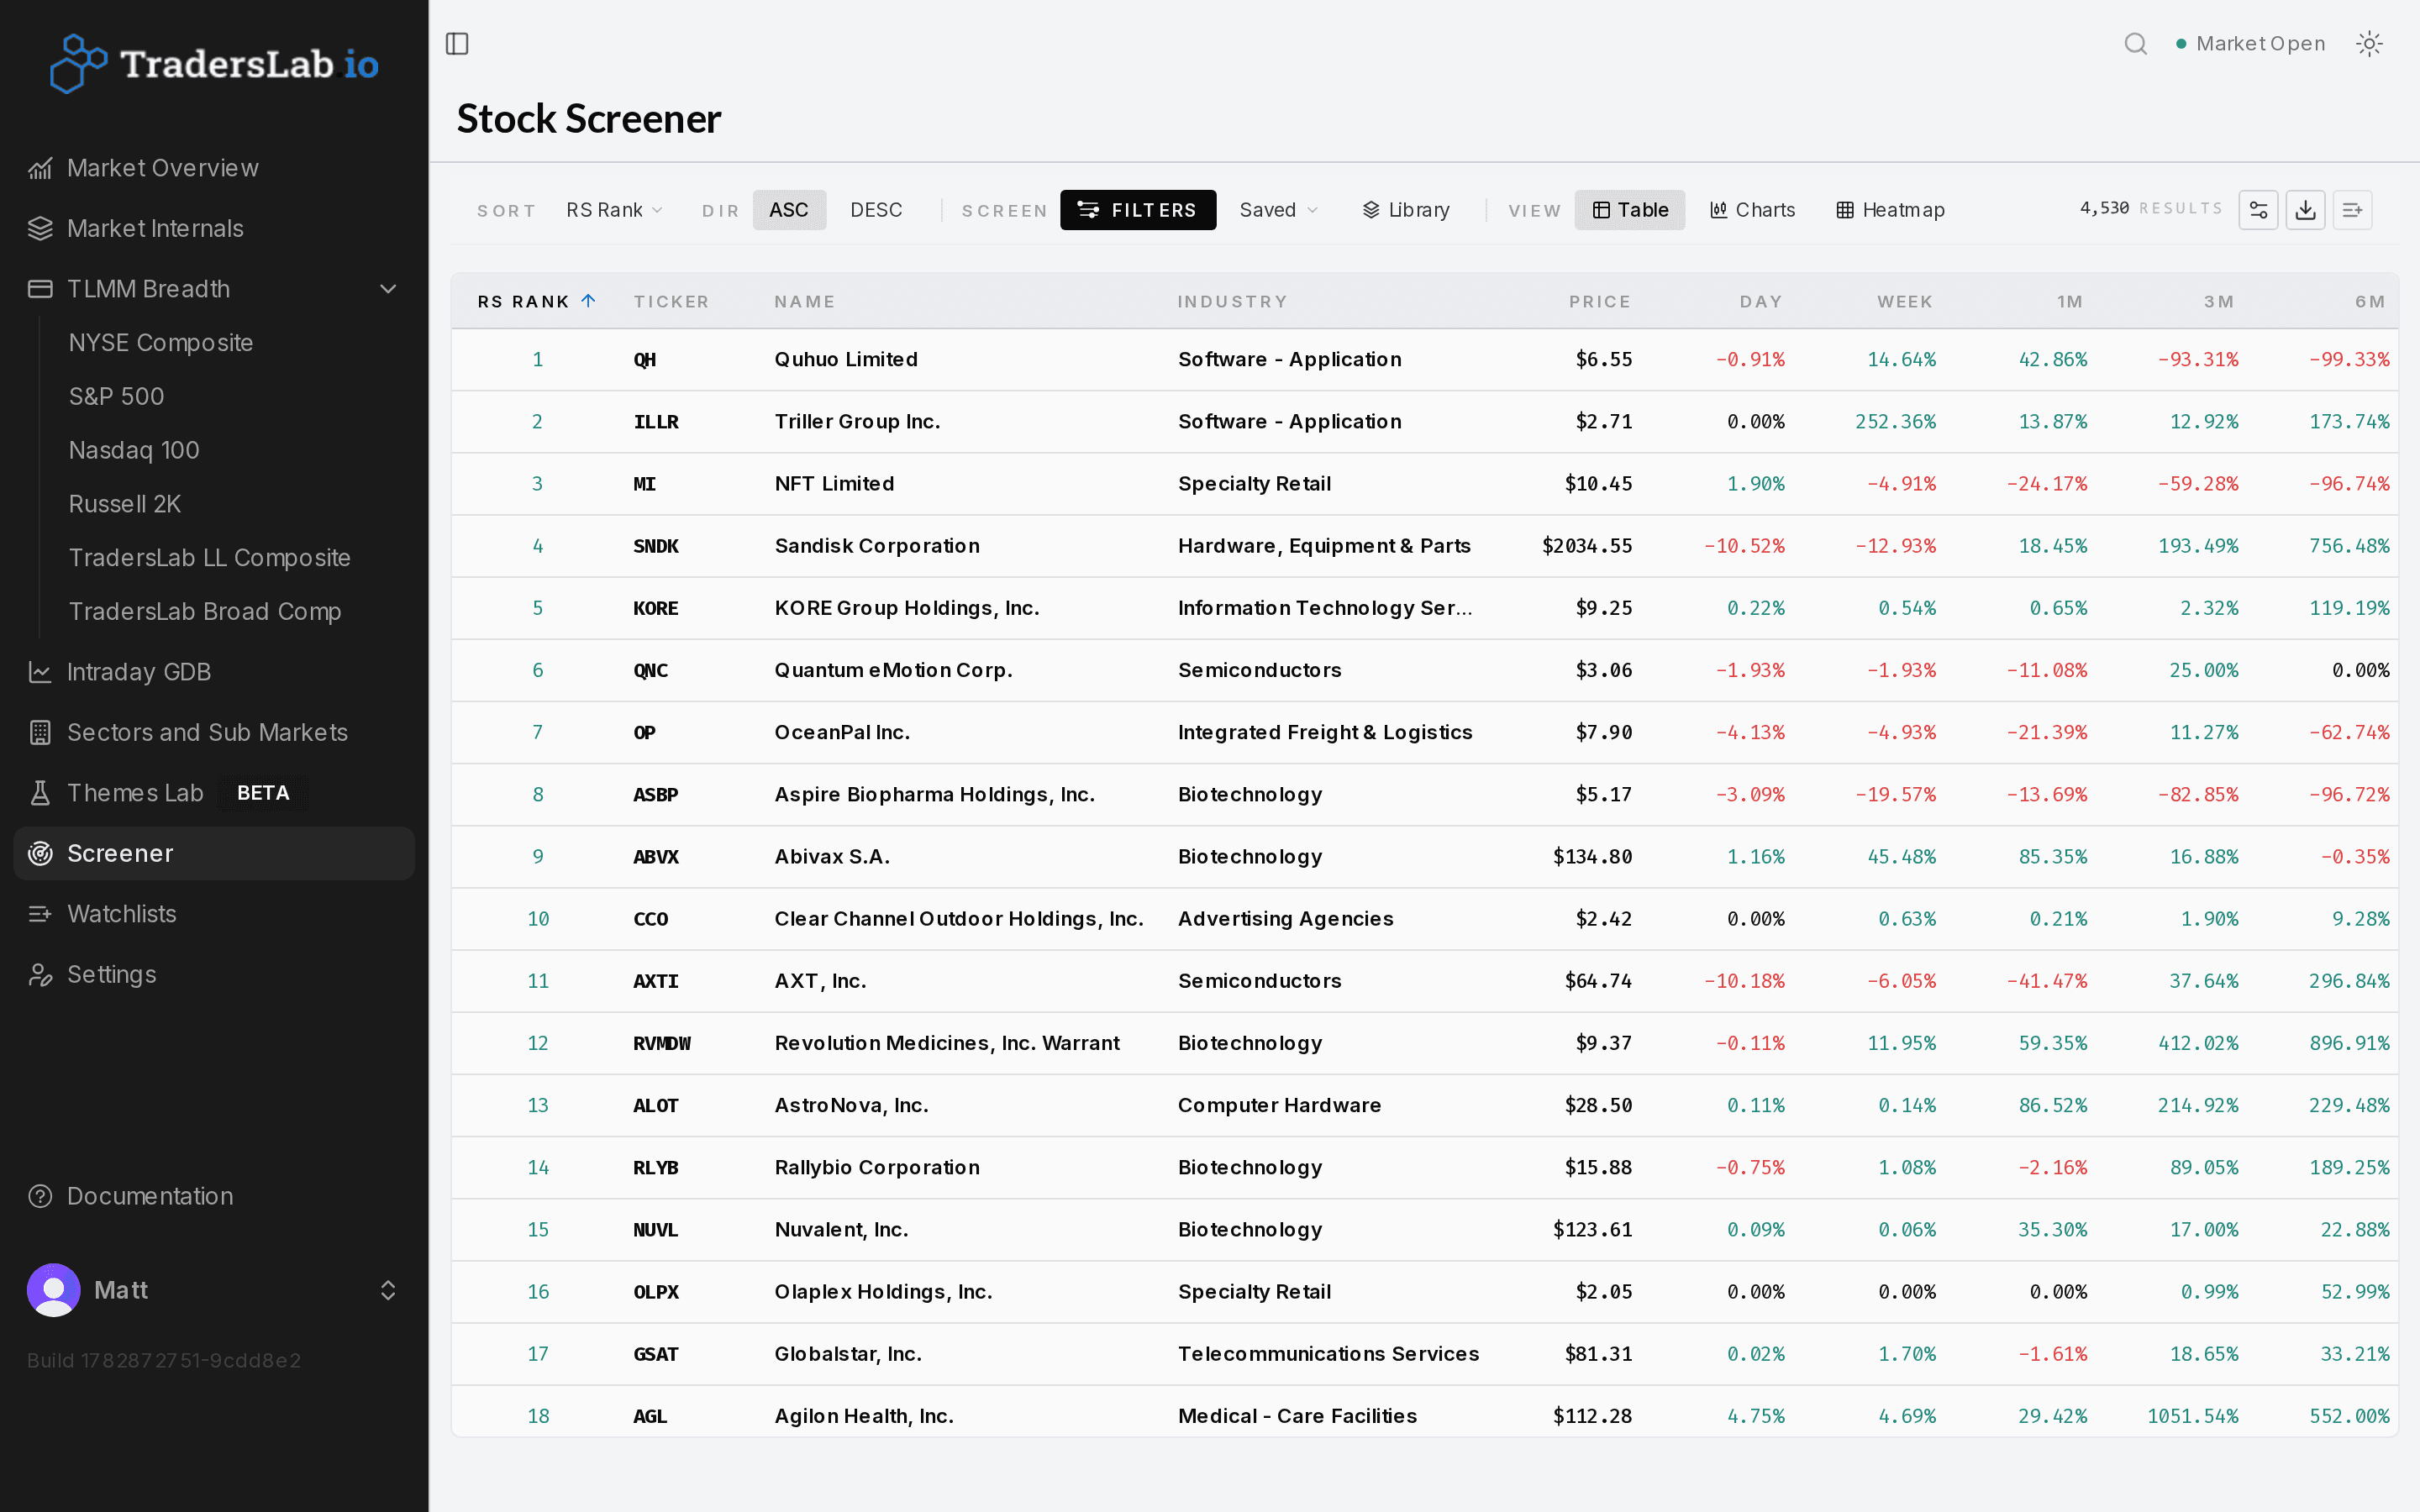
Task: Toggle the sidebar panel icon
Action: [457, 44]
